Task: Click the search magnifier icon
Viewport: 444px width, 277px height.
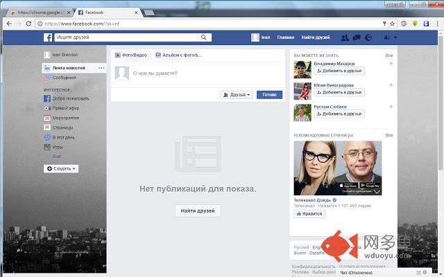Action: click(203, 37)
